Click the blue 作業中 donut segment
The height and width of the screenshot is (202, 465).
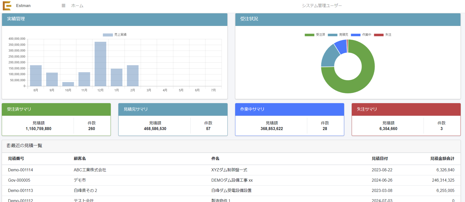341,47
